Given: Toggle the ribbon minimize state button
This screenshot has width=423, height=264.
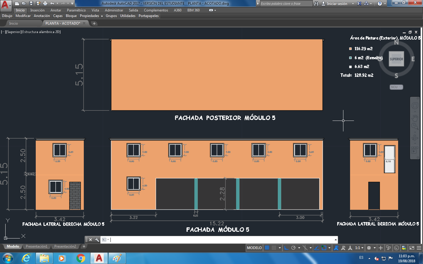Looking at the screenshot, I should (211, 10).
